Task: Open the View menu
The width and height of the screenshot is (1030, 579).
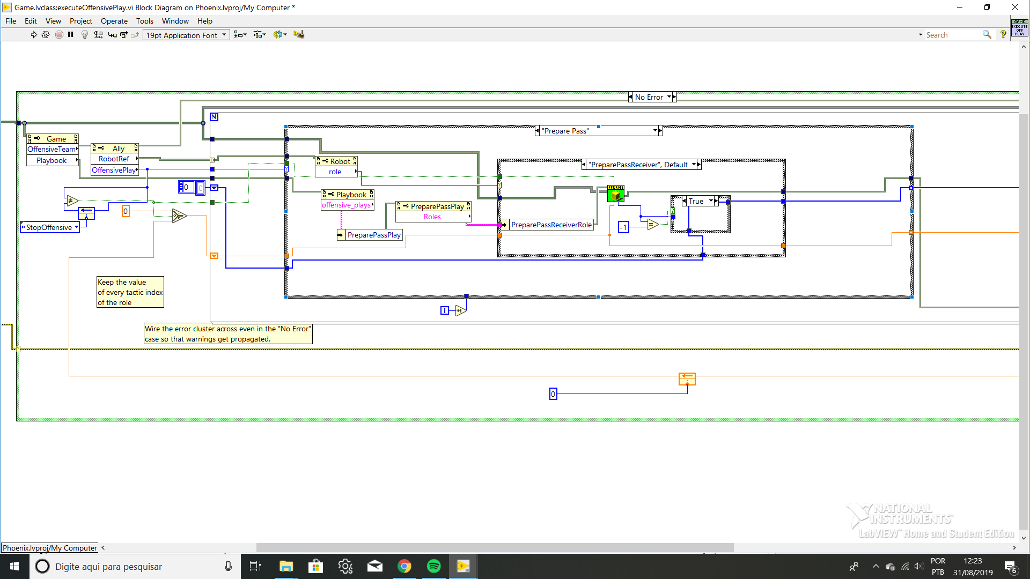Action: click(53, 21)
